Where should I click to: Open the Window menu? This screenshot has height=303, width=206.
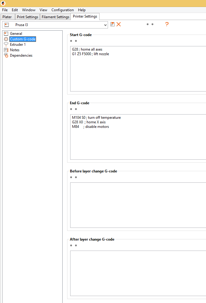pos(29,10)
